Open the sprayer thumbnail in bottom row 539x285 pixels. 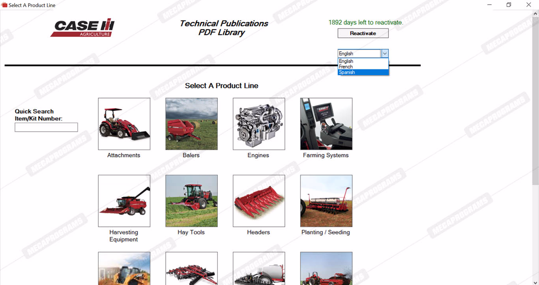click(x=259, y=269)
